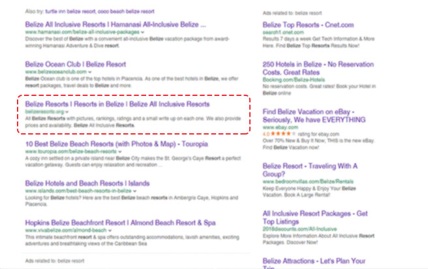Image resolution: width=428 pixels, height=269 pixels.
Task: Click 'Ads related to: belize resort' sidebar label
Action: [x=292, y=13]
